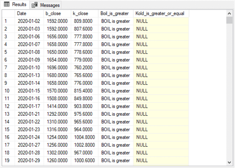This screenshot has width=235, height=168.
Task: Select the Kold_is_greater_or_equal column header
Action: click(161, 14)
